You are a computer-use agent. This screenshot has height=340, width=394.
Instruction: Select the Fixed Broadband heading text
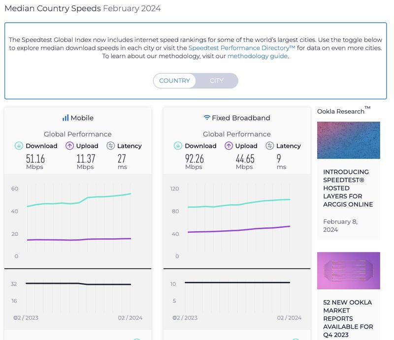241,118
